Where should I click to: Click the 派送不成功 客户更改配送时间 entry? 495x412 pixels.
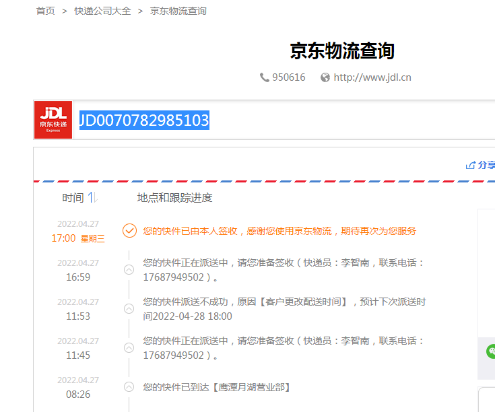click(284, 309)
